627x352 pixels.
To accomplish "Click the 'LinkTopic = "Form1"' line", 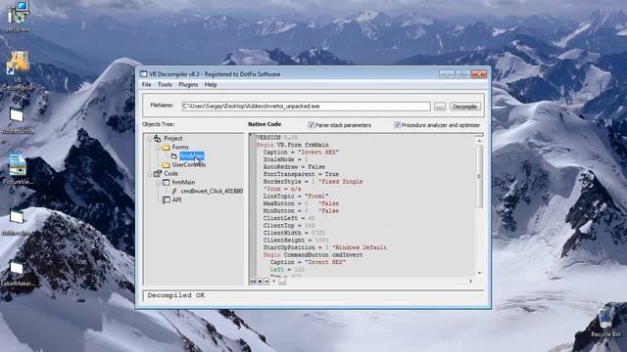I will tap(296, 196).
